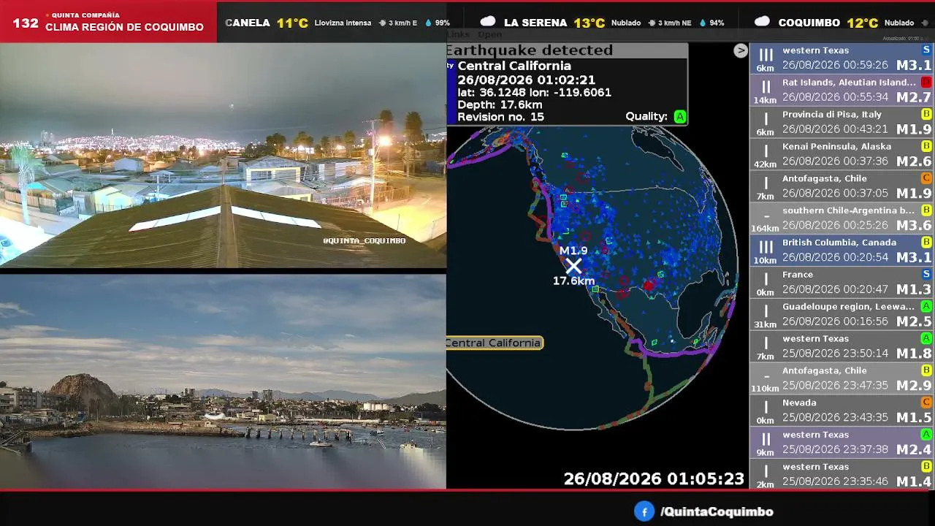
Task: Click the LA SERENA 13°C temperature
Action: tap(589, 23)
